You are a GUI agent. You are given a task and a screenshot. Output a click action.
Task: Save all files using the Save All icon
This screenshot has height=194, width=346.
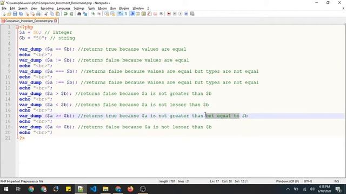tap(21, 14)
